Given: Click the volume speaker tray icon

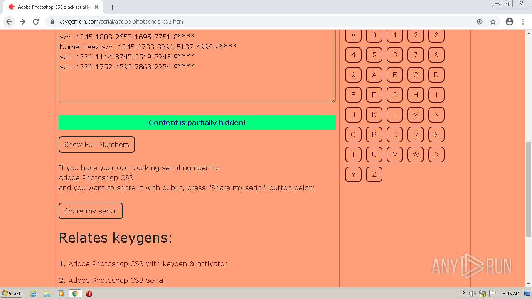Looking at the screenshot, I should [x=473, y=294].
